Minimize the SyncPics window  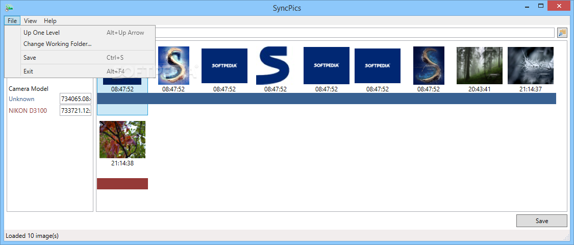[x=527, y=6]
